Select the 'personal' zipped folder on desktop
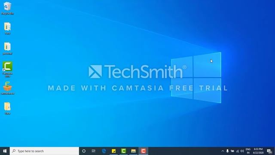The height and width of the screenshot is (155, 275). click(7, 49)
